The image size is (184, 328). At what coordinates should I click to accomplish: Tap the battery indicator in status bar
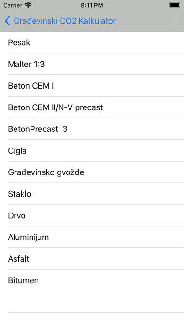(175, 5)
